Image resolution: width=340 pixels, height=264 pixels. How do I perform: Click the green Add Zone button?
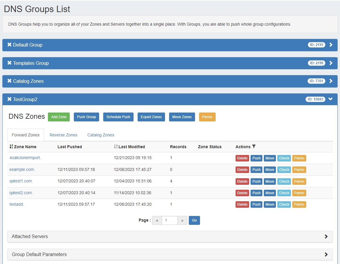[59, 117]
